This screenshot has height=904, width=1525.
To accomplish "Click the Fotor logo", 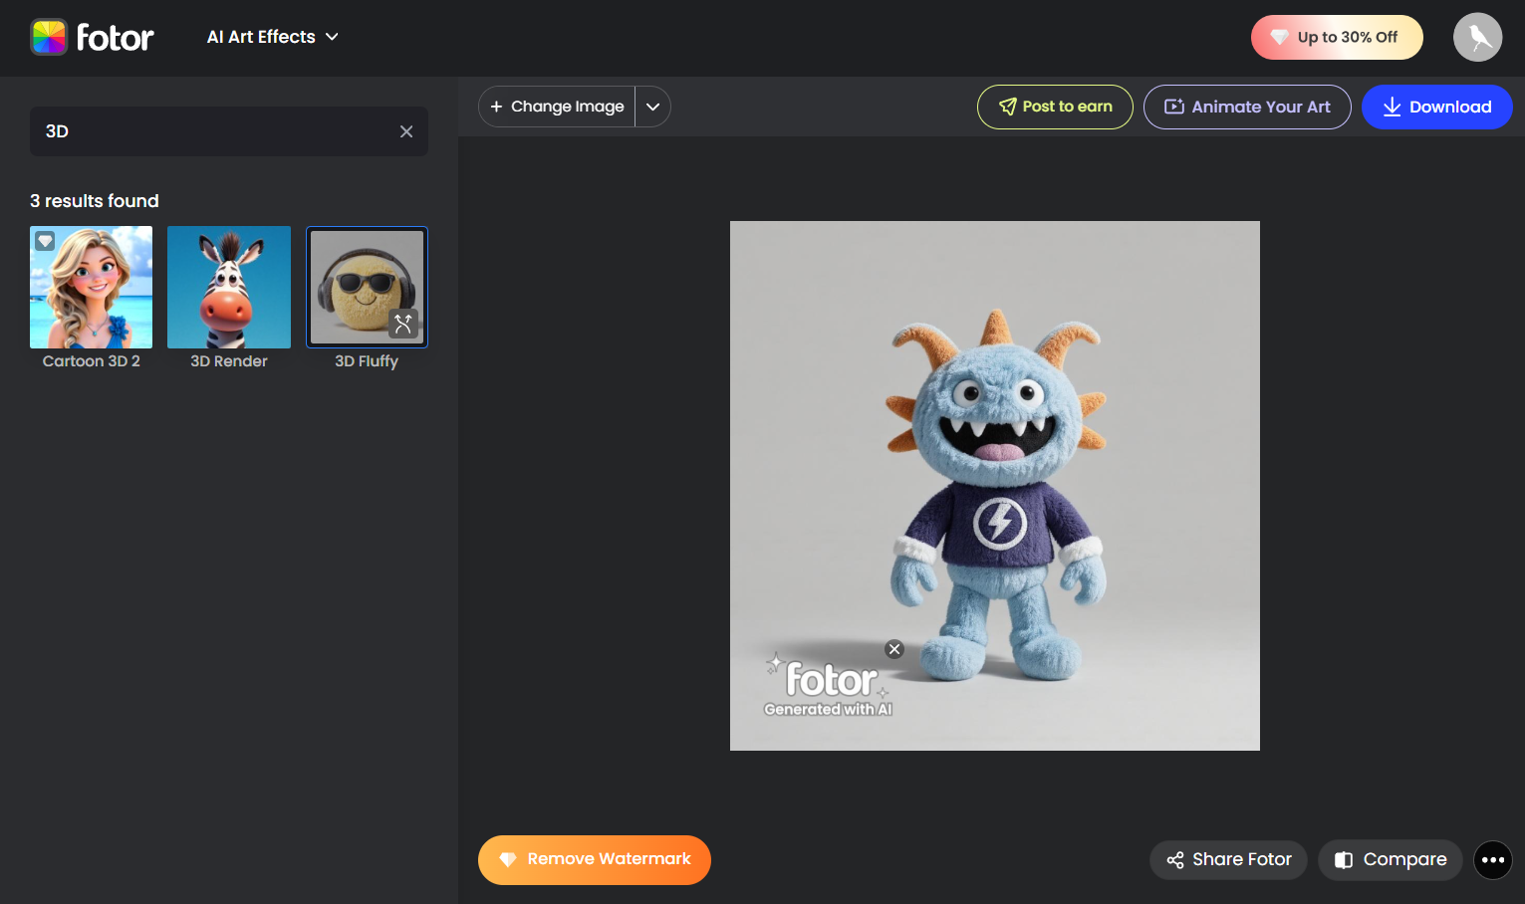I will tap(92, 37).
